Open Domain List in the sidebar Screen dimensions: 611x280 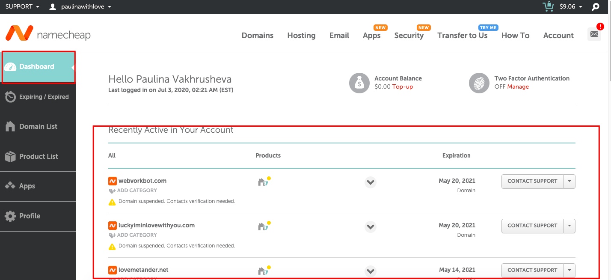38,127
